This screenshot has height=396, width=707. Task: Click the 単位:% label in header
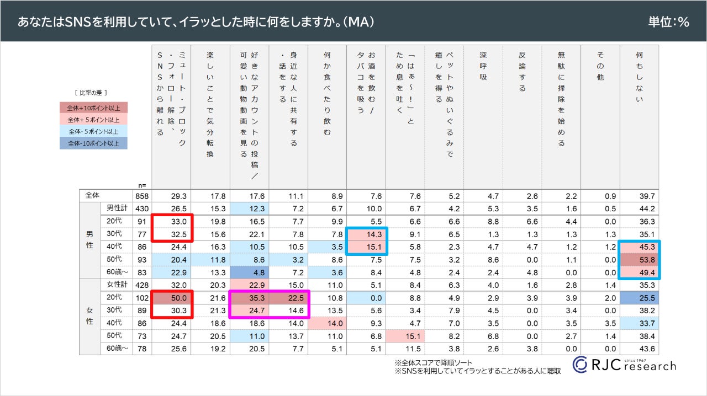[668, 22]
